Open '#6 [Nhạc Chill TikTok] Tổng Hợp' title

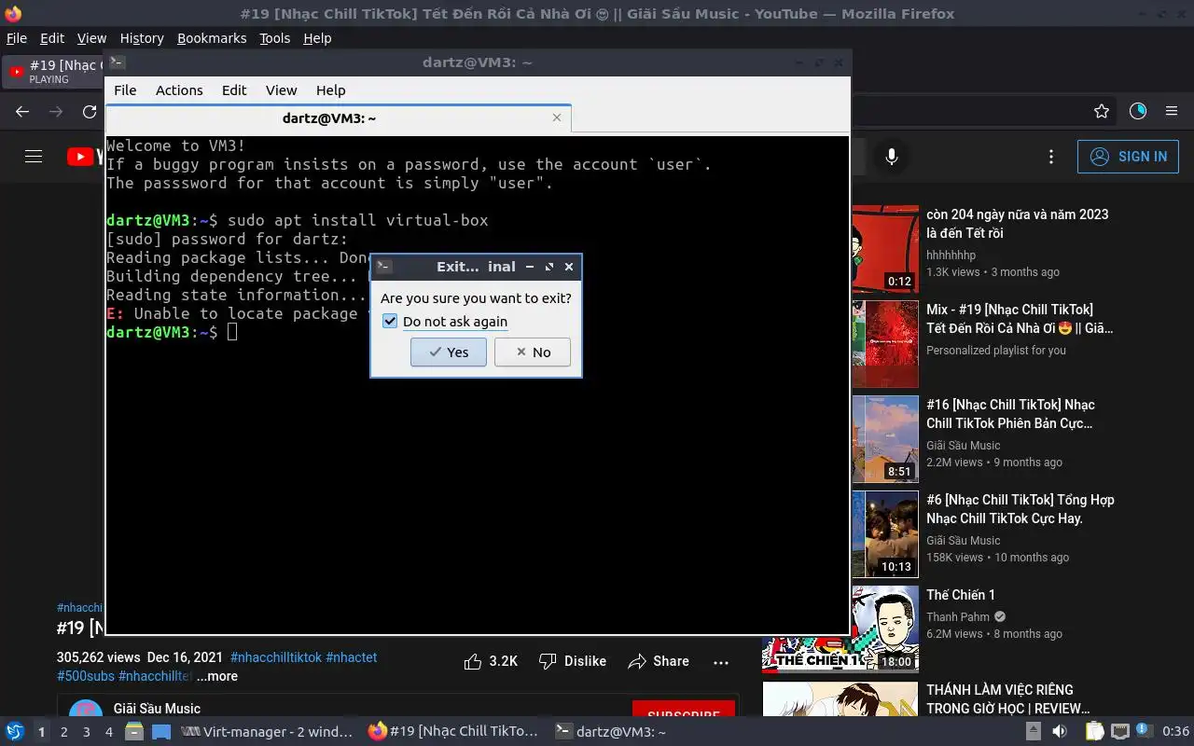pos(1020,509)
